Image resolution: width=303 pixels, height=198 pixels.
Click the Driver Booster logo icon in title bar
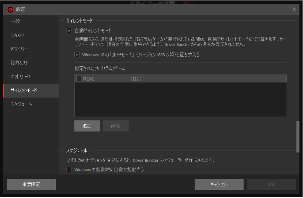(10, 9)
